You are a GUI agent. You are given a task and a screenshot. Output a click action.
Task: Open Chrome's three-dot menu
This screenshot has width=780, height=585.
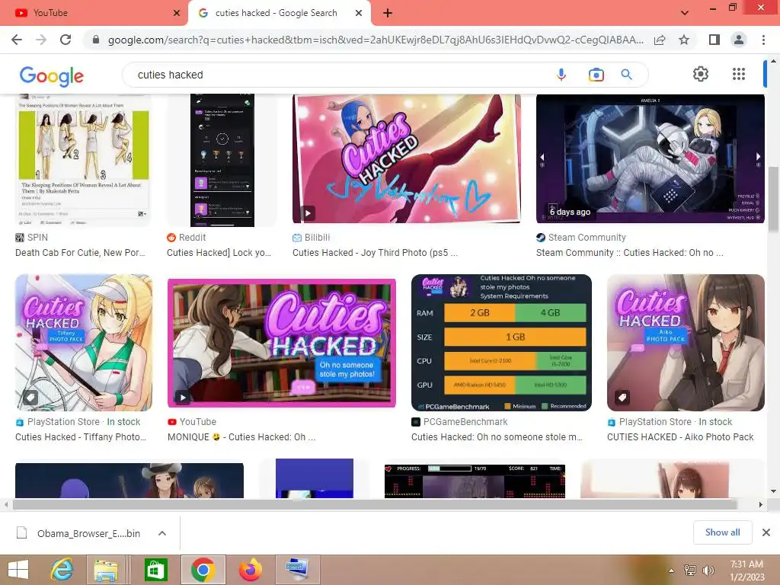pyautogui.click(x=763, y=40)
